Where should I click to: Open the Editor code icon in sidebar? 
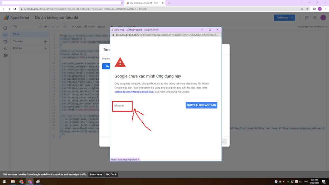tap(5, 35)
